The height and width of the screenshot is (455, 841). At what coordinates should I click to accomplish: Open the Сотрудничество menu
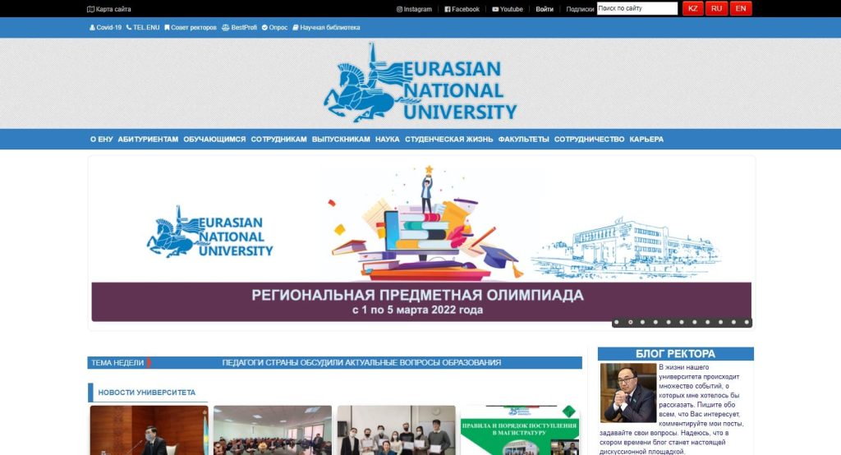[x=590, y=139]
